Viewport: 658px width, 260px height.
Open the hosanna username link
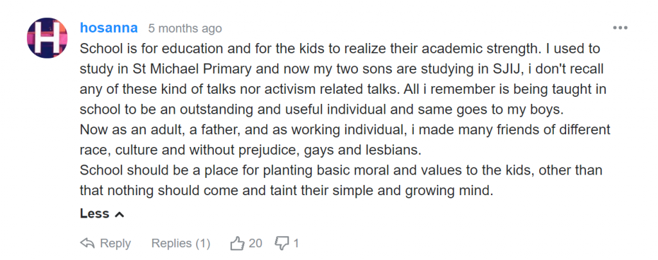point(108,28)
